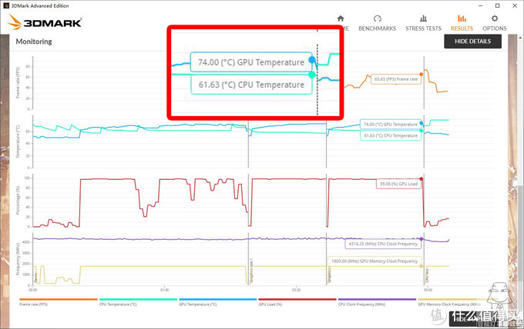
Task: Click the Temperature (°C) vertical axis title
Action: coord(18,141)
